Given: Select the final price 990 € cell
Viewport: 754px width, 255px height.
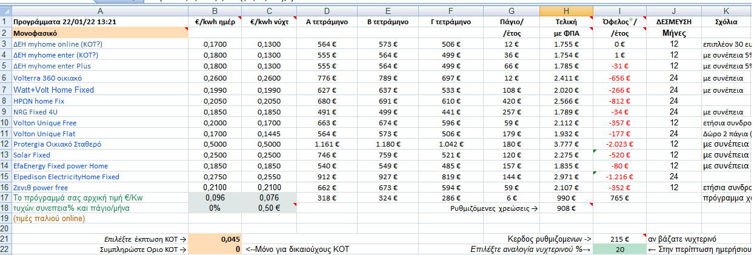Looking at the screenshot, I should (565, 197).
